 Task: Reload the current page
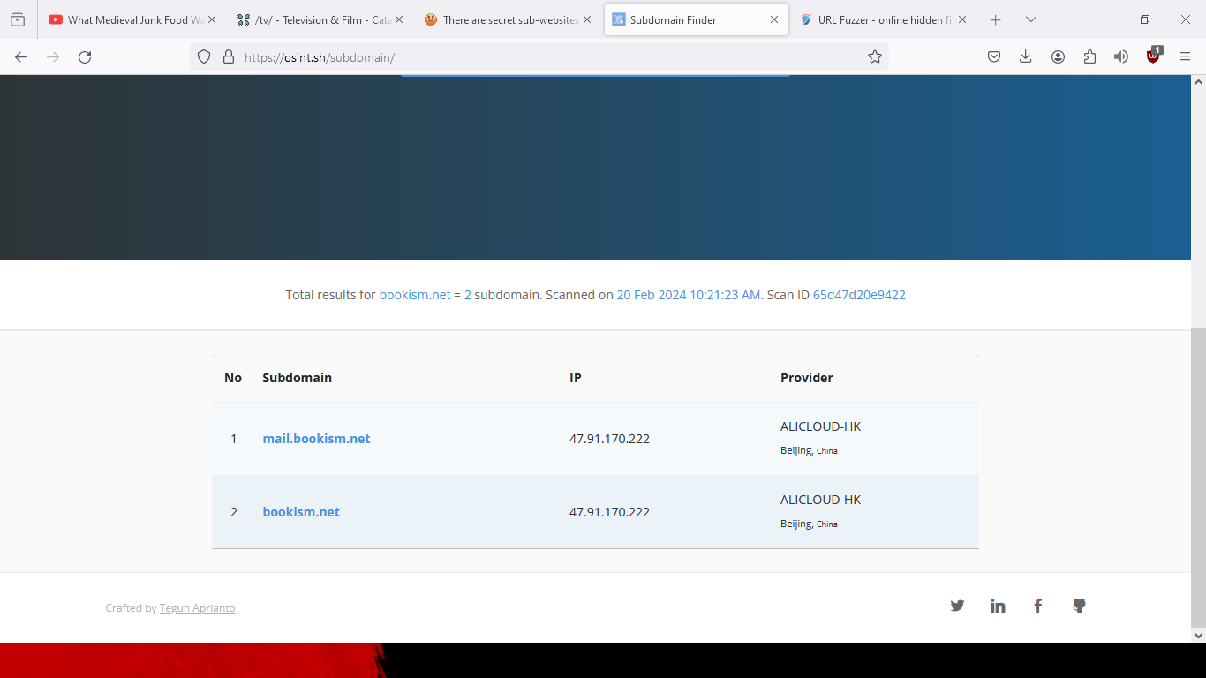[85, 56]
